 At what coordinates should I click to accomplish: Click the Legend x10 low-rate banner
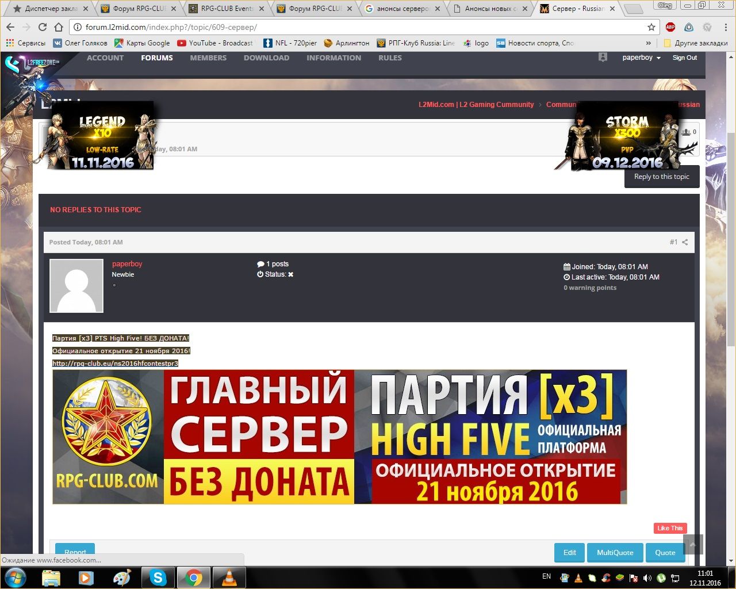click(102, 137)
